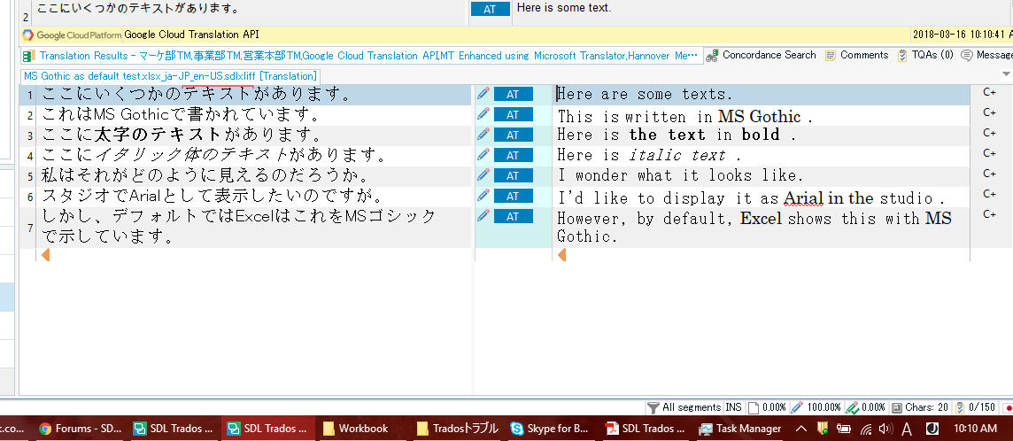Open the Concordance Search panel
This screenshot has height=441, width=1013.
click(762, 55)
